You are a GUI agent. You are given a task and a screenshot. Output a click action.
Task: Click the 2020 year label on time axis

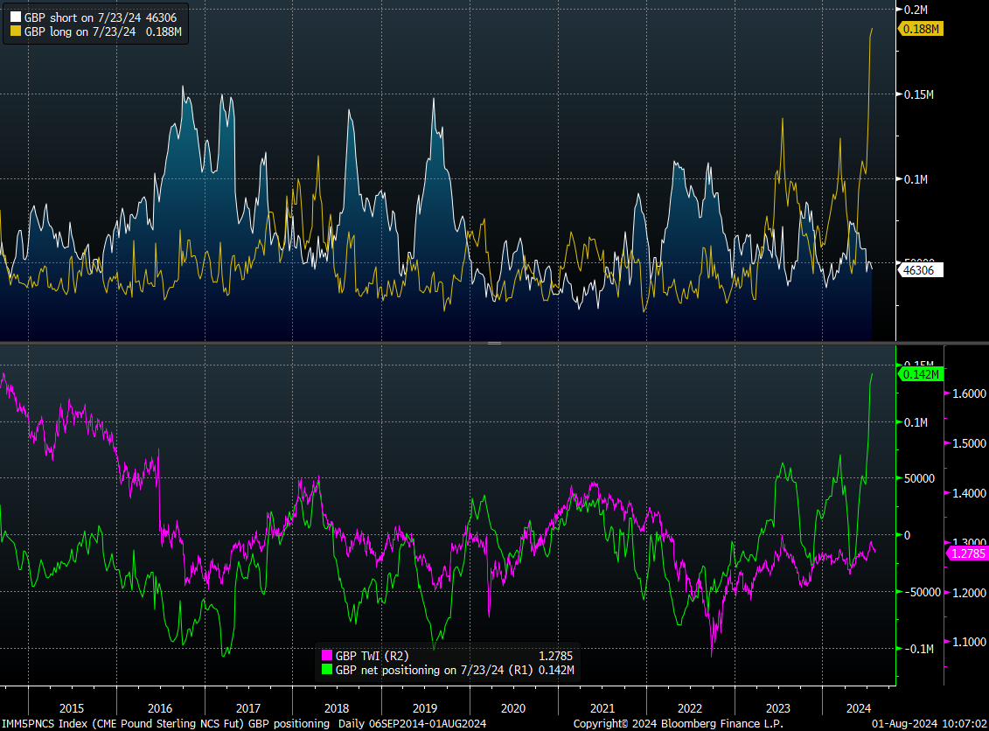tap(512, 708)
